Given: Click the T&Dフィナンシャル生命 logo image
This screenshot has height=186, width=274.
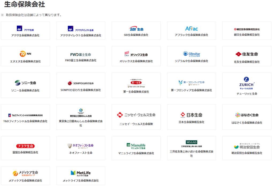Looking at the screenshot, I should tap(25, 115).
